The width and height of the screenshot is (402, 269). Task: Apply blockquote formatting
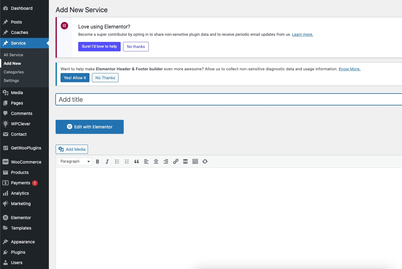[x=137, y=161]
